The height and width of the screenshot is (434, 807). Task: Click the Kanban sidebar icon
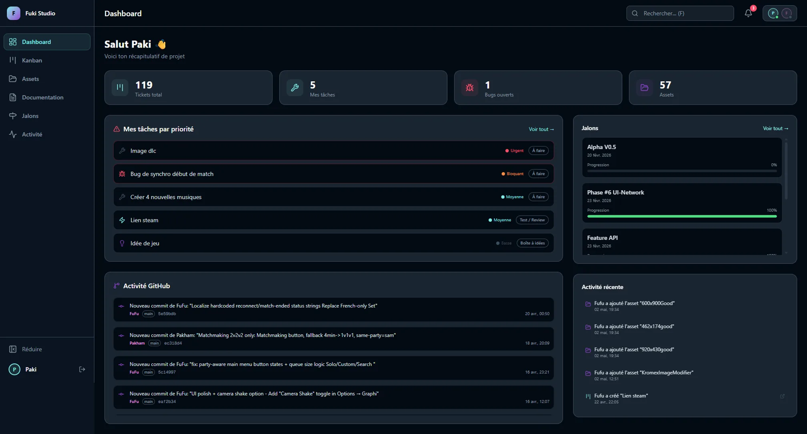point(13,60)
